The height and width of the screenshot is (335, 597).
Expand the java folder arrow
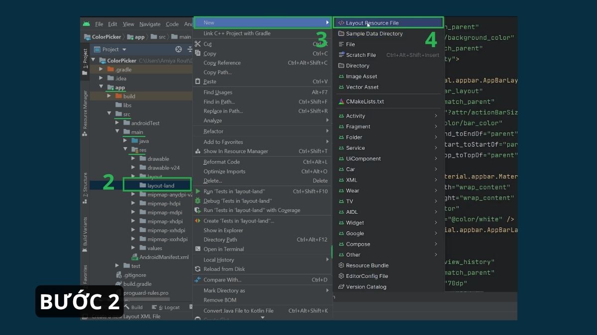125,141
